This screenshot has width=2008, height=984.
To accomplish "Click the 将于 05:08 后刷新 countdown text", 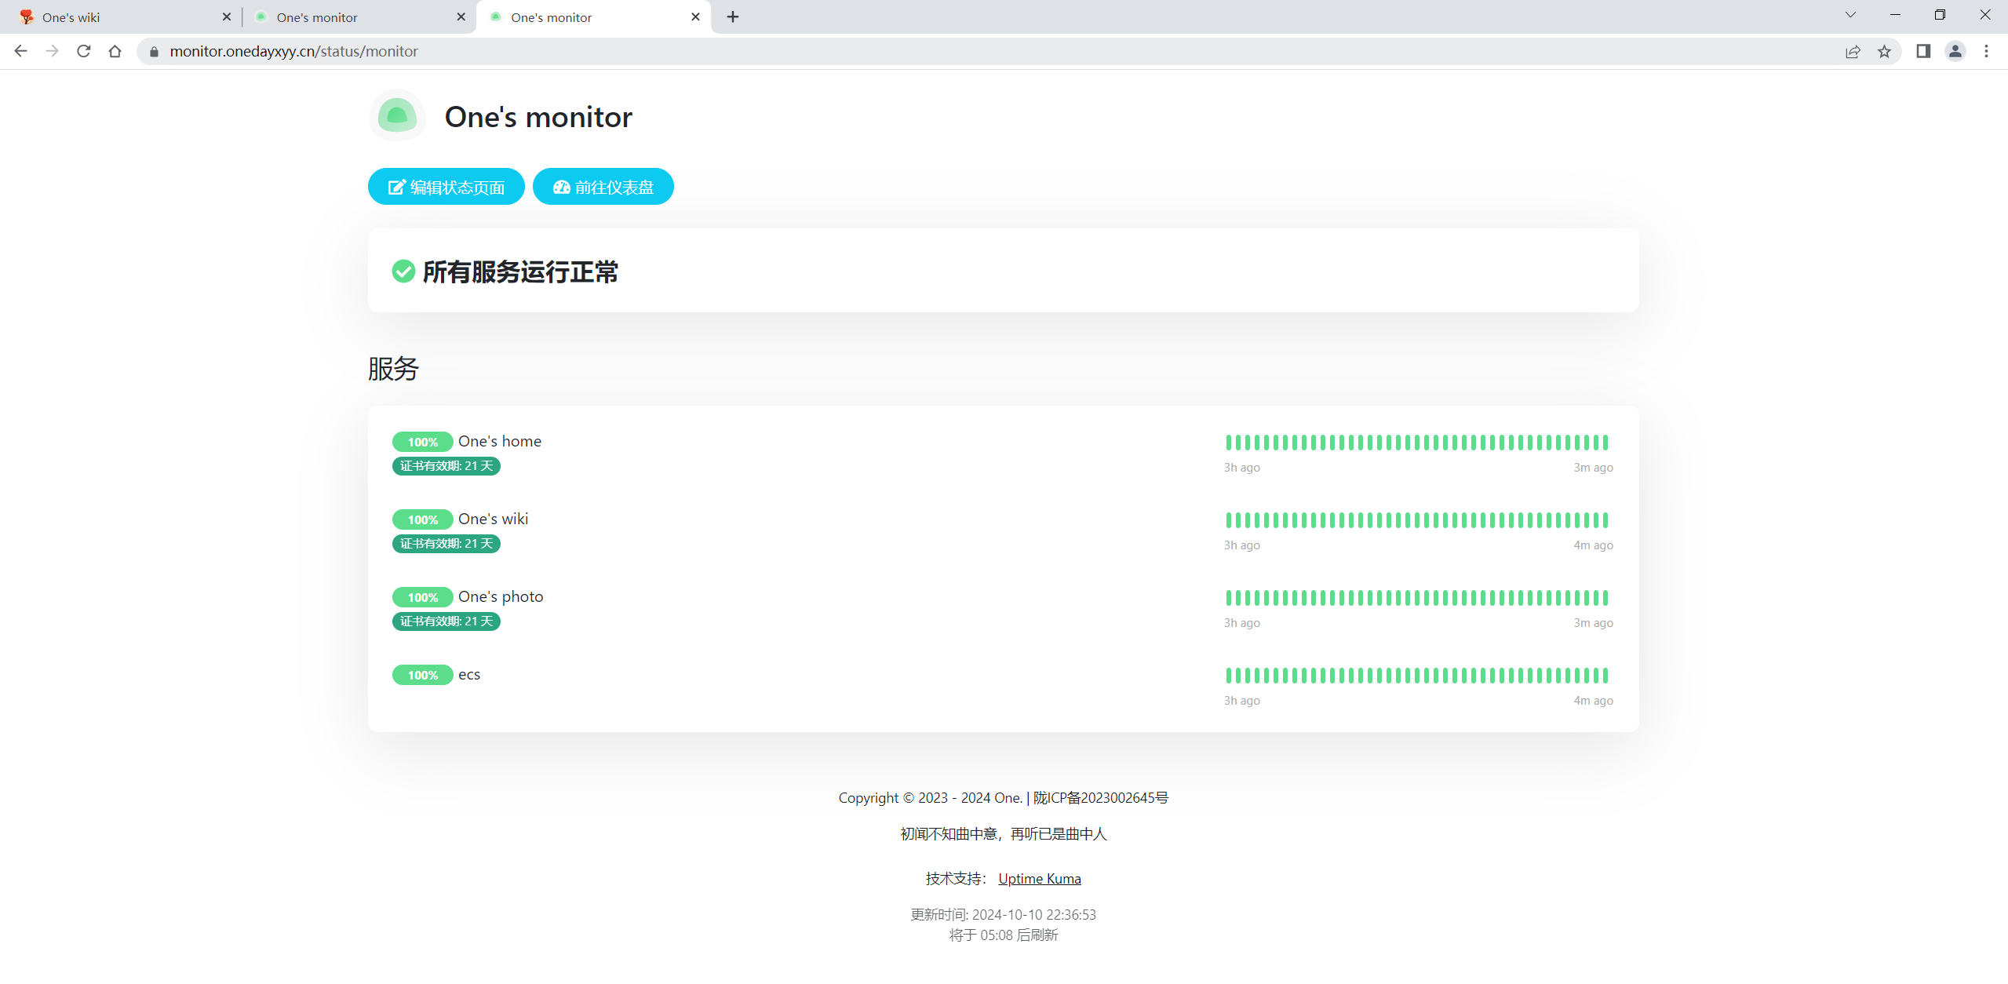I will pyautogui.click(x=1004, y=935).
